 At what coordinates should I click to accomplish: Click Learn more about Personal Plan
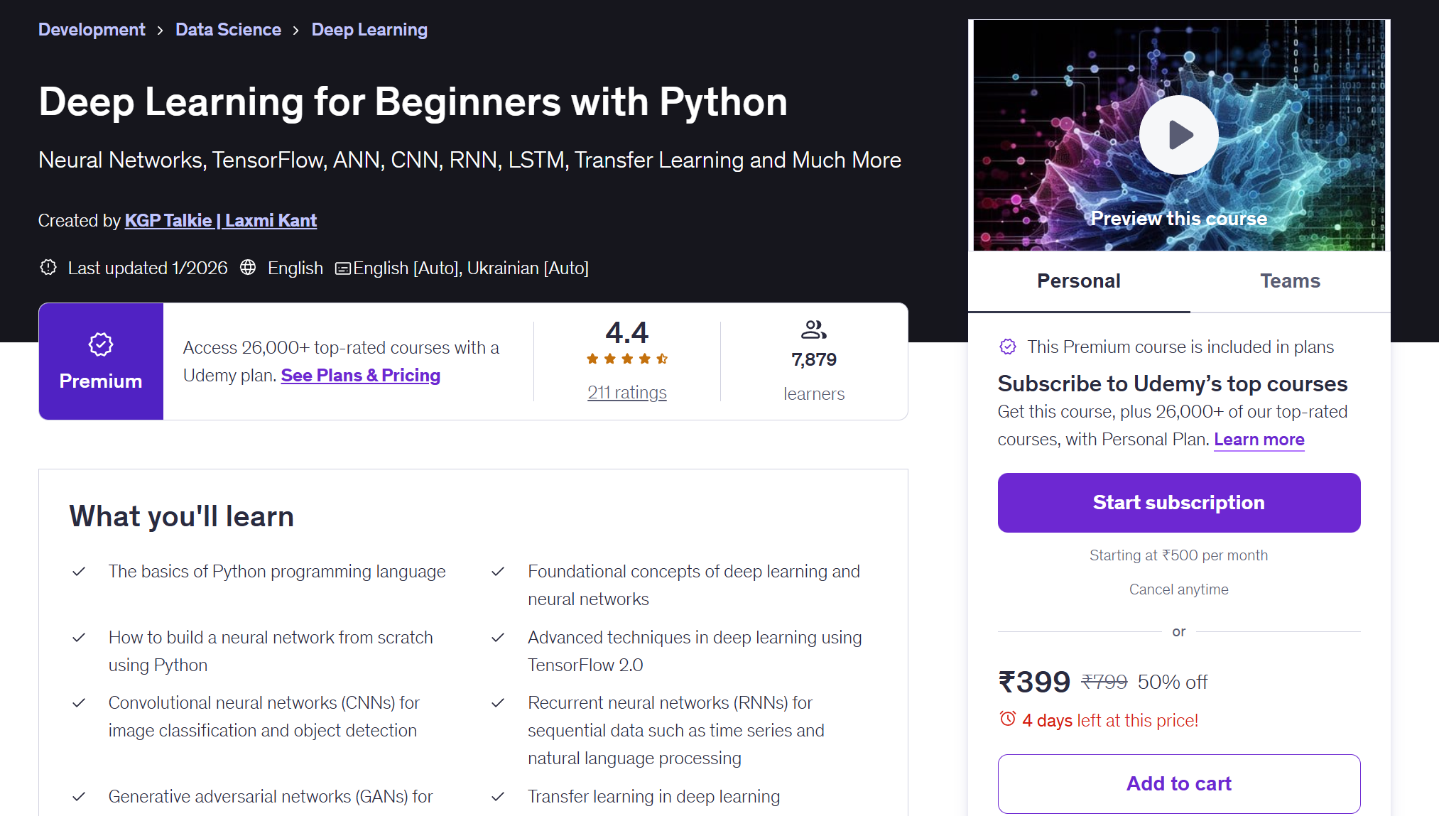click(x=1259, y=439)
